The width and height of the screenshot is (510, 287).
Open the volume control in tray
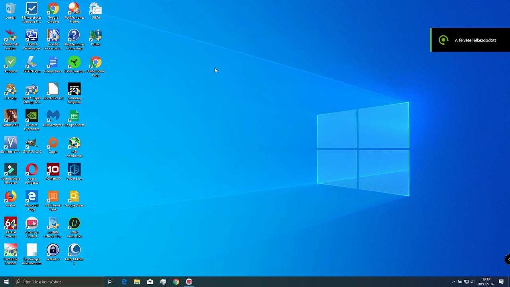pyautogui.click(x=473, y=282)
